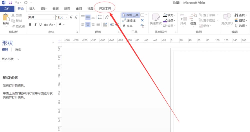Open the font name dropdown (宋体)
This screenshot has width=250, height=132.
(54, 17)
